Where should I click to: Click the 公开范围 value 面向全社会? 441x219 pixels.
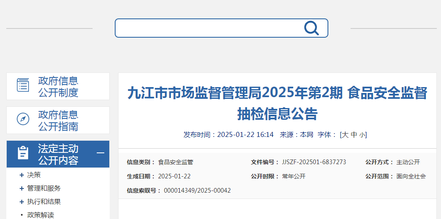pos(411,176)
